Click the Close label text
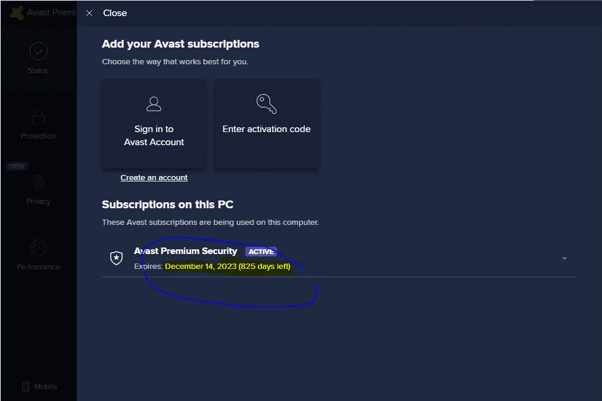Screen dimensions: 602x401 (x=115, y=13)
